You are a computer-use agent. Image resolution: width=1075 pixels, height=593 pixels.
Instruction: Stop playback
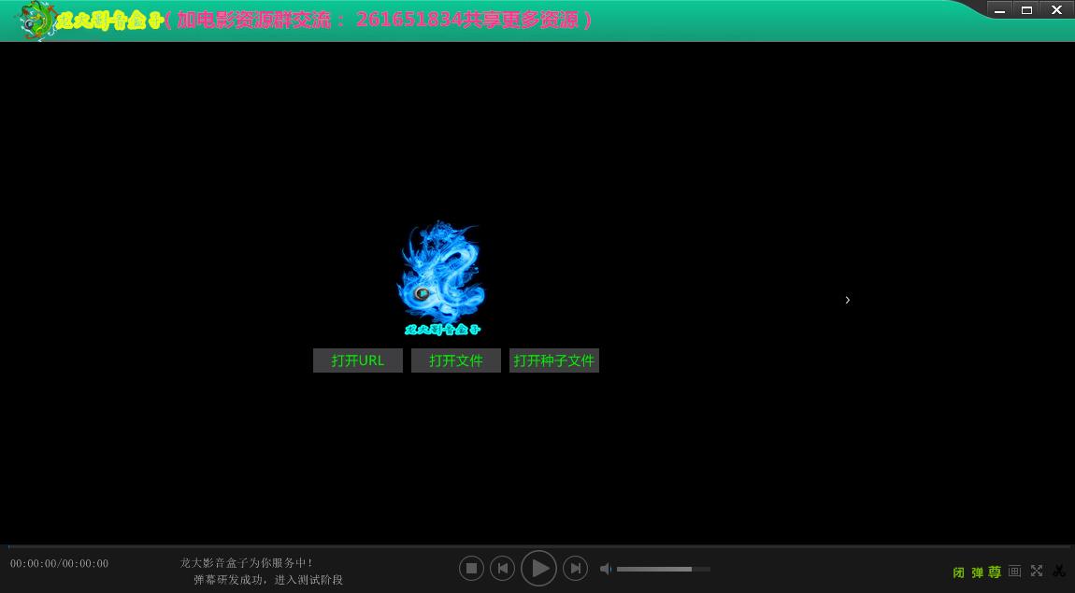click(x=472, y=568)
